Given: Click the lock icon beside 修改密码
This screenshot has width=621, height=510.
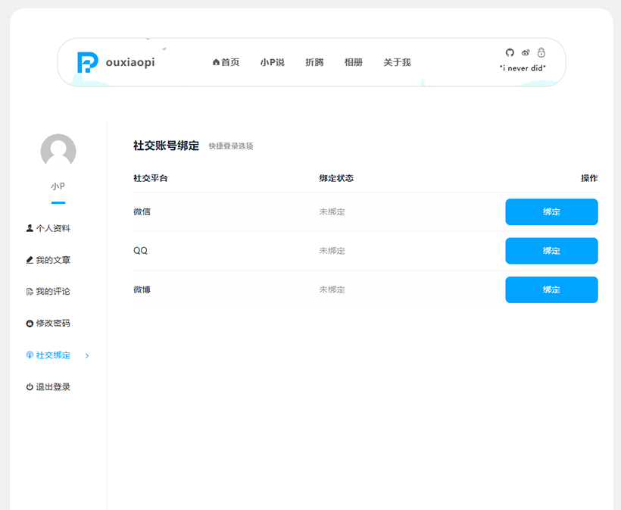Looking at the screenshot, I should click(30, 324).
